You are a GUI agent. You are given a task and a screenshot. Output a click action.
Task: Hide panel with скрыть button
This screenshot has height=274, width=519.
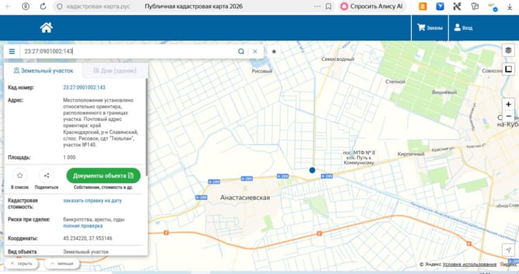[x=21, y=264]
